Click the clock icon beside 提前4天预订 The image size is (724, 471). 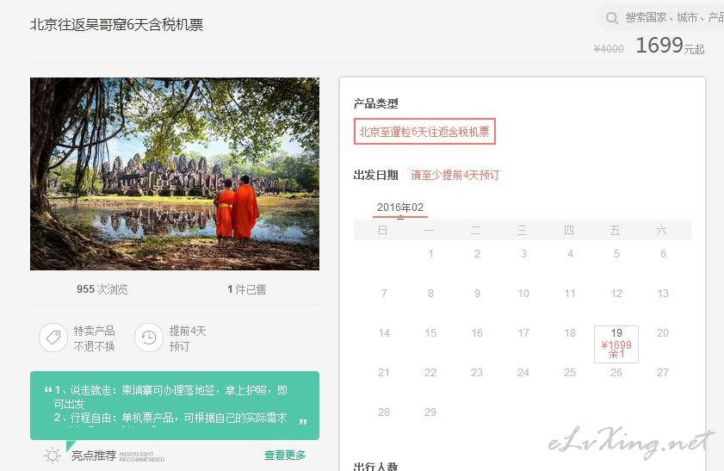point(149,338)
